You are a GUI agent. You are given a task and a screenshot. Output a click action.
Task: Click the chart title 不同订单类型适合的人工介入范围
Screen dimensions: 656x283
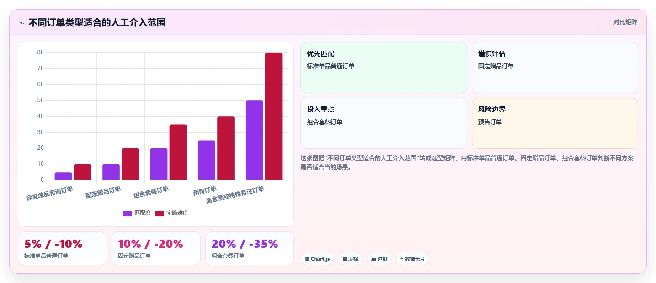97,22
